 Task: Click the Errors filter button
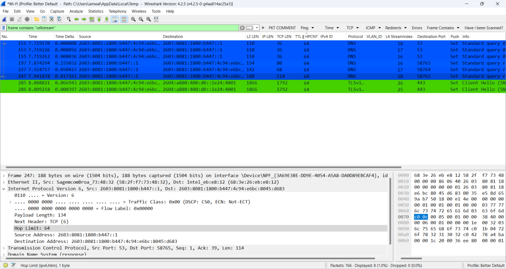click(x=417, y=28)
